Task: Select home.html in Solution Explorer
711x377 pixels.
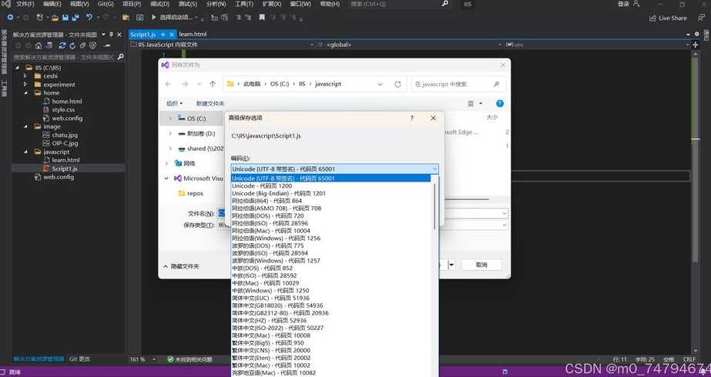Action: point(67,102)
